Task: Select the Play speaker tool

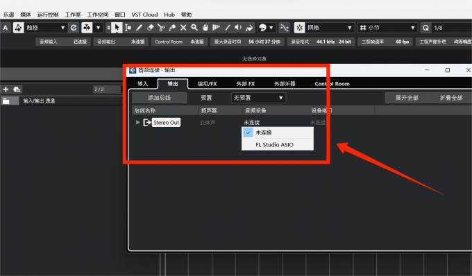Action: (x=238, y=28)
